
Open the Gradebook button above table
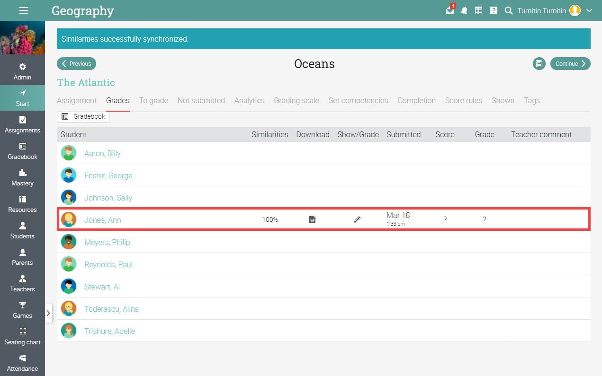[x=83, y=116]
